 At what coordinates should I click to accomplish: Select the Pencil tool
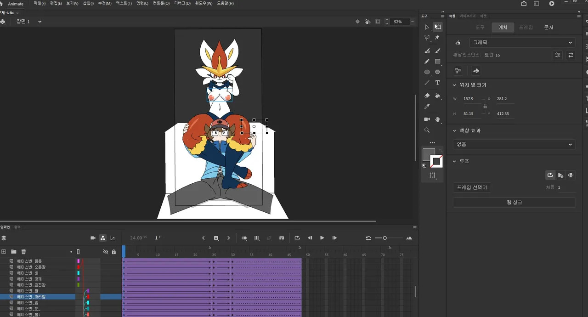point(427,61)
